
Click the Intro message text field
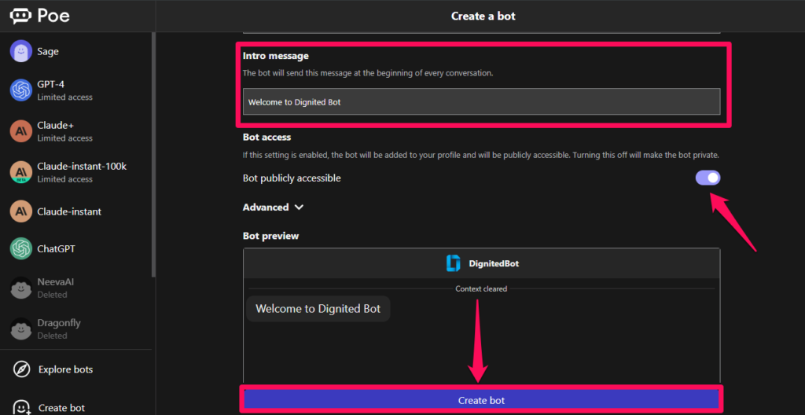click(x=481, y=101)
